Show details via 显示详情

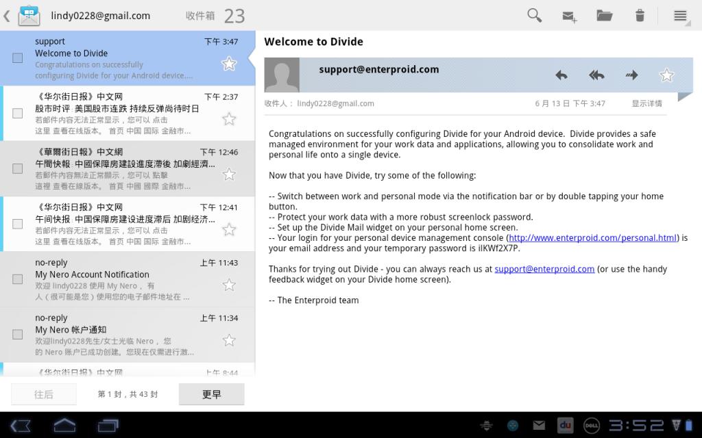[647, 103]
